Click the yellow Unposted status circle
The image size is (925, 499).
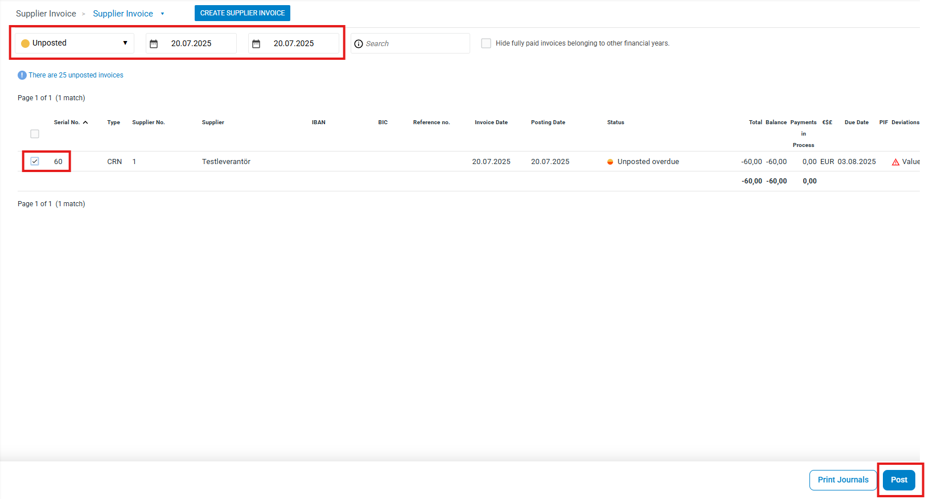(x=25, y=43)
